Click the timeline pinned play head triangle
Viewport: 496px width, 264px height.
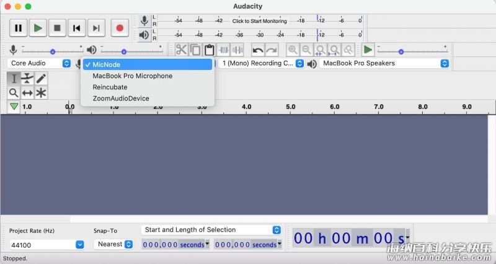14,107
